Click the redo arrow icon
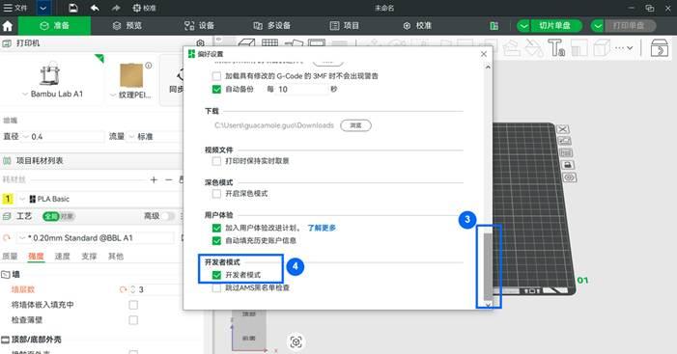Image resolution: width=677 pixels, height=354 pixels. tap(115, 8)
